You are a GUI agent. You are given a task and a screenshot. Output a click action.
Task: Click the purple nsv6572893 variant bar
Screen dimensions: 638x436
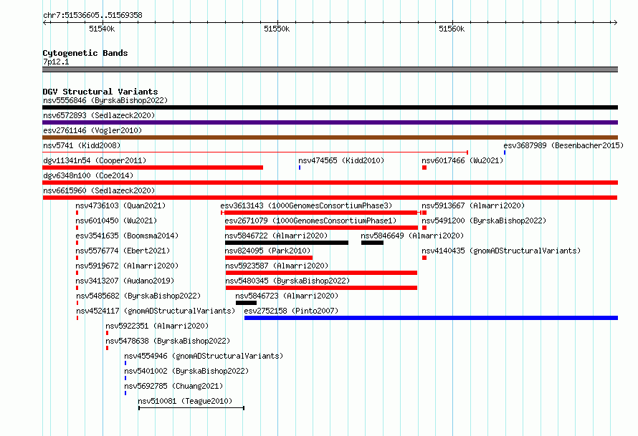click(330, 122)
